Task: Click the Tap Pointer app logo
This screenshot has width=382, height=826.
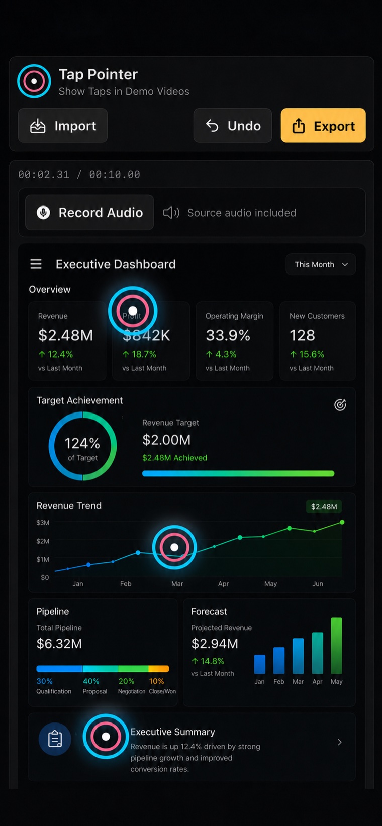Action: click(34, 81)
